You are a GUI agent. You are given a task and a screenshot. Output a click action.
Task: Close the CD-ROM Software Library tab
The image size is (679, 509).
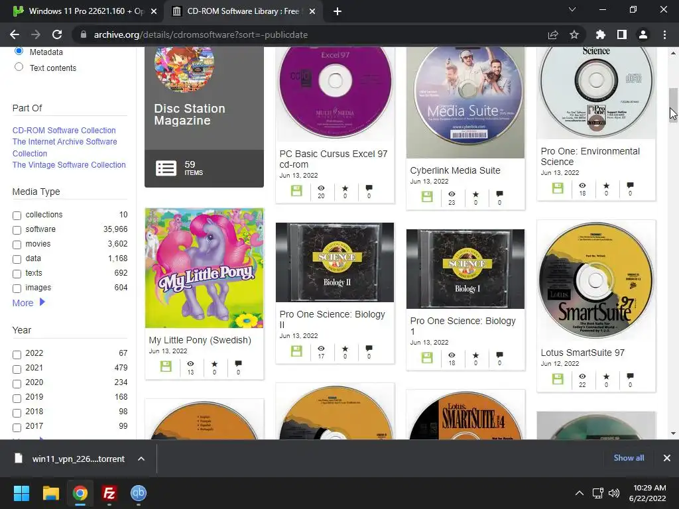click(x=312, y=12)
